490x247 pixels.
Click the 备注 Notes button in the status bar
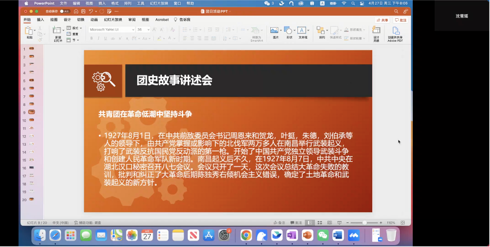pos(279,223)
